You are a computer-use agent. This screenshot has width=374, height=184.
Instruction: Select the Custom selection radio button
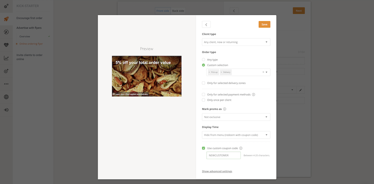[203, 65]
